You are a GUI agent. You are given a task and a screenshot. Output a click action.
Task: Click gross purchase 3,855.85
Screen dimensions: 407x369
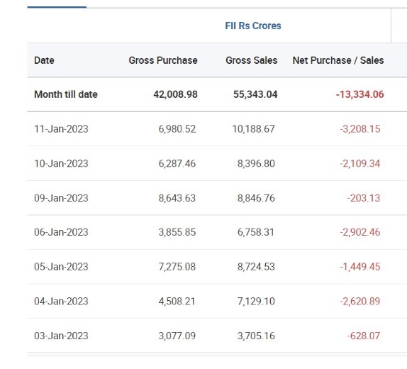coord(177,232)
